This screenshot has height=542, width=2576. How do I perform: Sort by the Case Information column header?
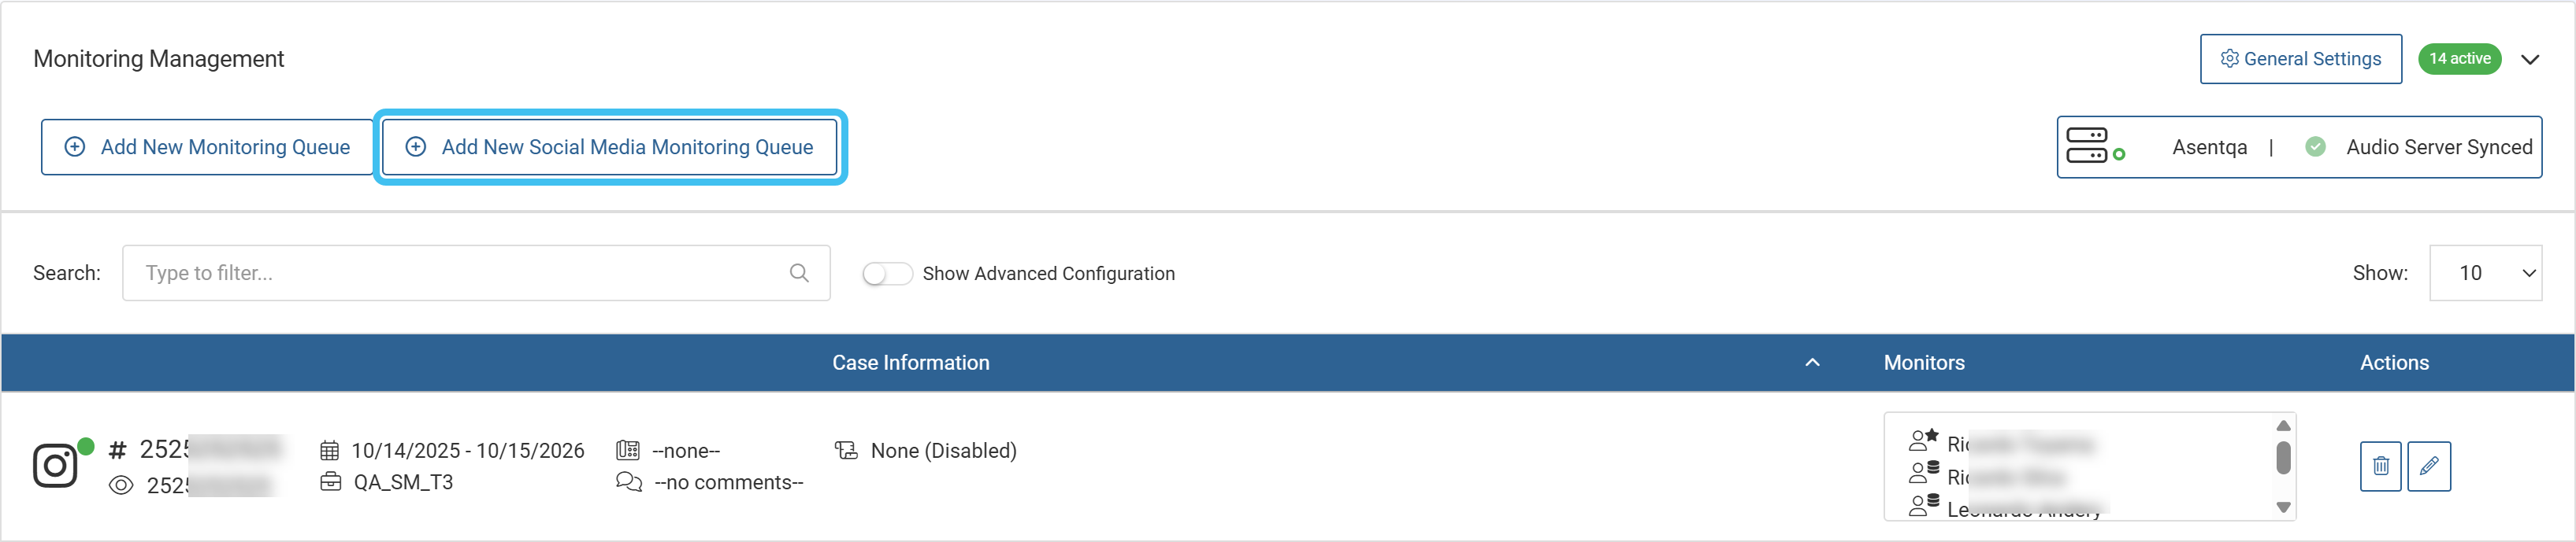click(x=910, y=363)
